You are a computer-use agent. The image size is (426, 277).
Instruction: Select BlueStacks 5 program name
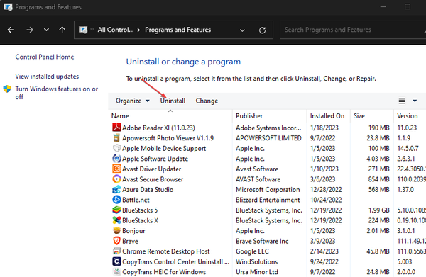140,210
